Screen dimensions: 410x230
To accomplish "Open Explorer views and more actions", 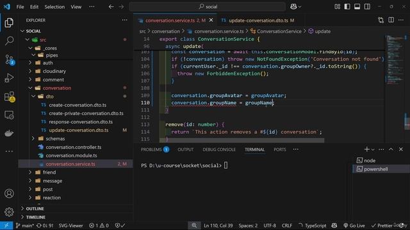I will coord(125,20).
